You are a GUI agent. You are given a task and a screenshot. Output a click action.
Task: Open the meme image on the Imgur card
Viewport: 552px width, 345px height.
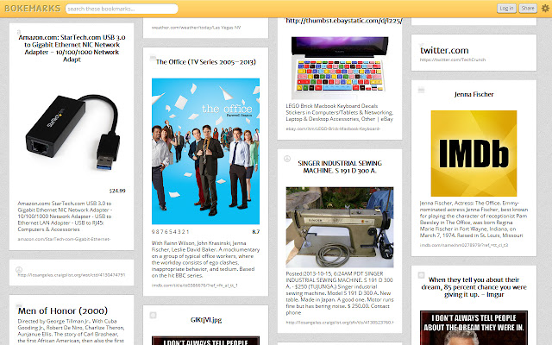474,328
